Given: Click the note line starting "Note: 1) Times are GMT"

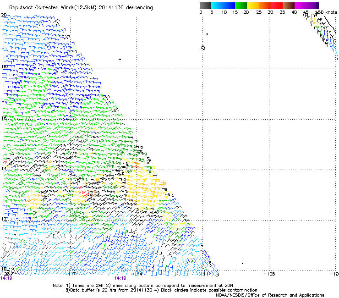Looking at the screenshot, I should 142,286.
